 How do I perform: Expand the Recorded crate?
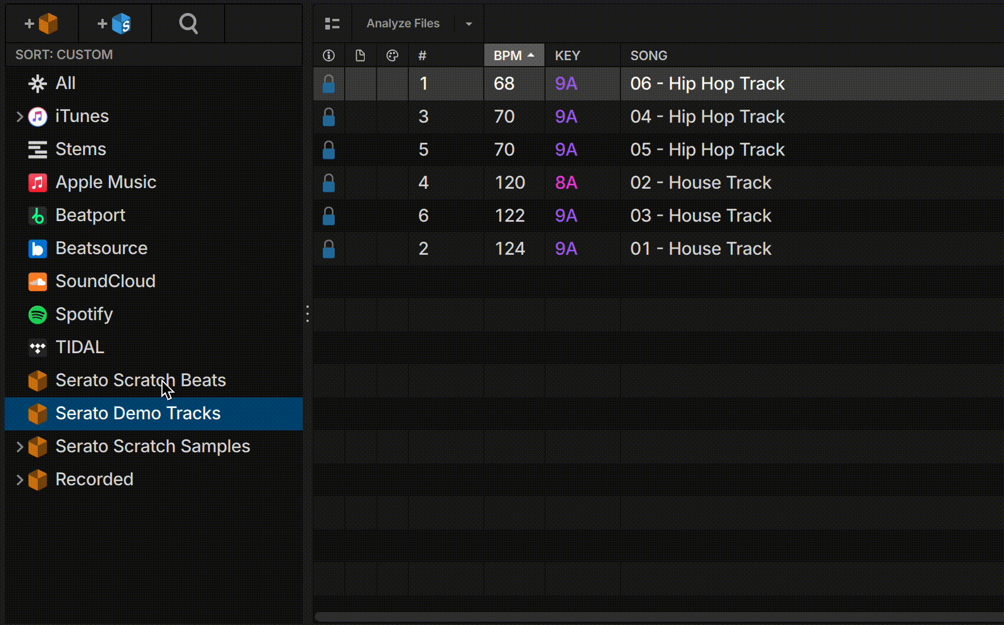point(19,480)
